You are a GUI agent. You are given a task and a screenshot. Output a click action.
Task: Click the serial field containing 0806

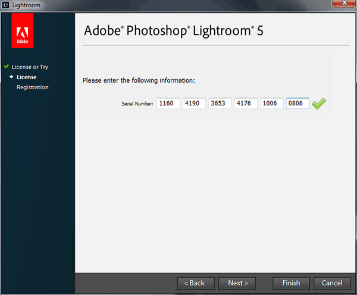tap(297, 103)
